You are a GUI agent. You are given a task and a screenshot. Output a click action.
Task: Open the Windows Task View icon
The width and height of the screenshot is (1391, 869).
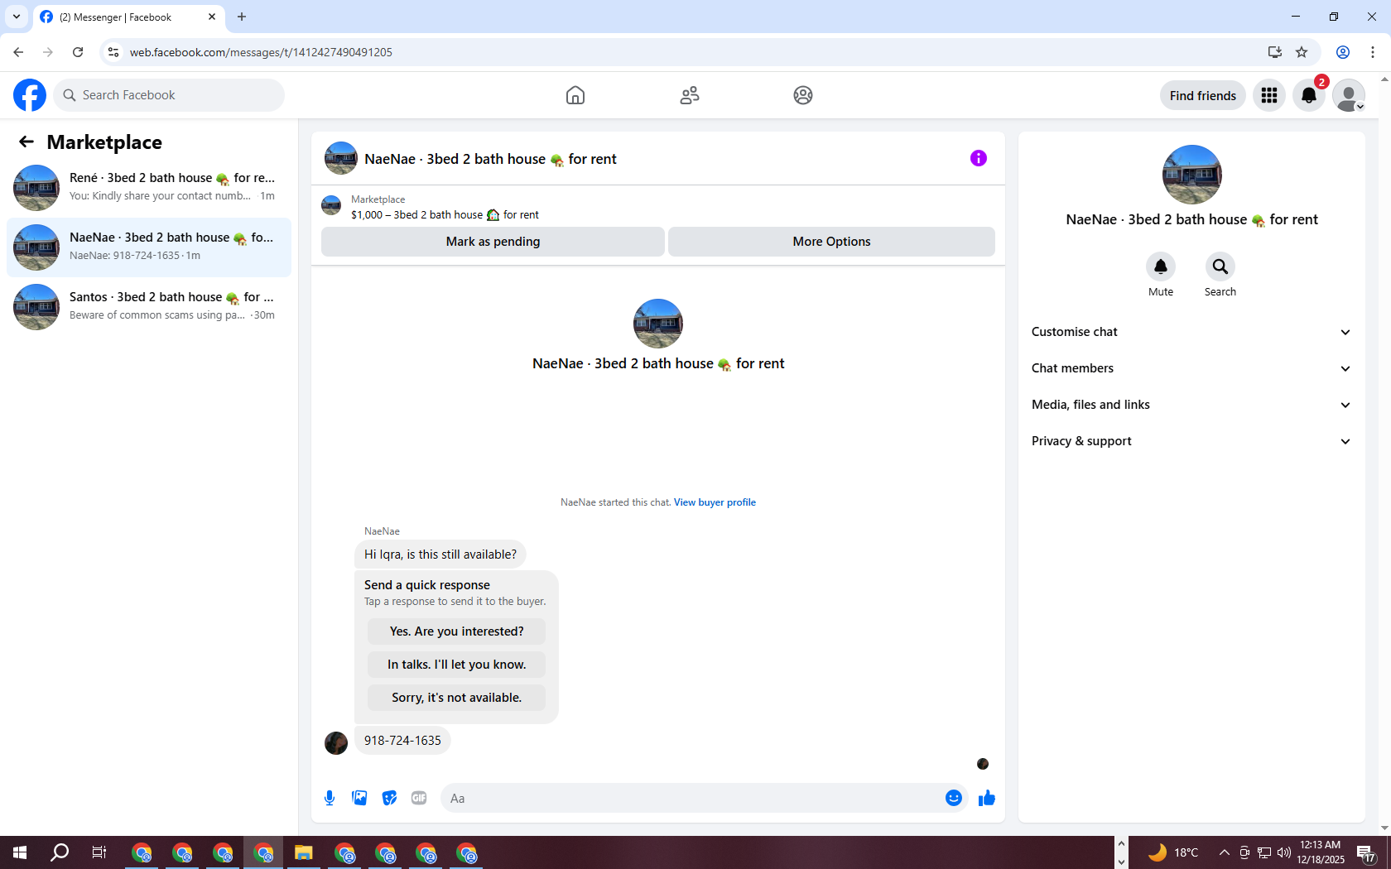(x=99, y=852)
